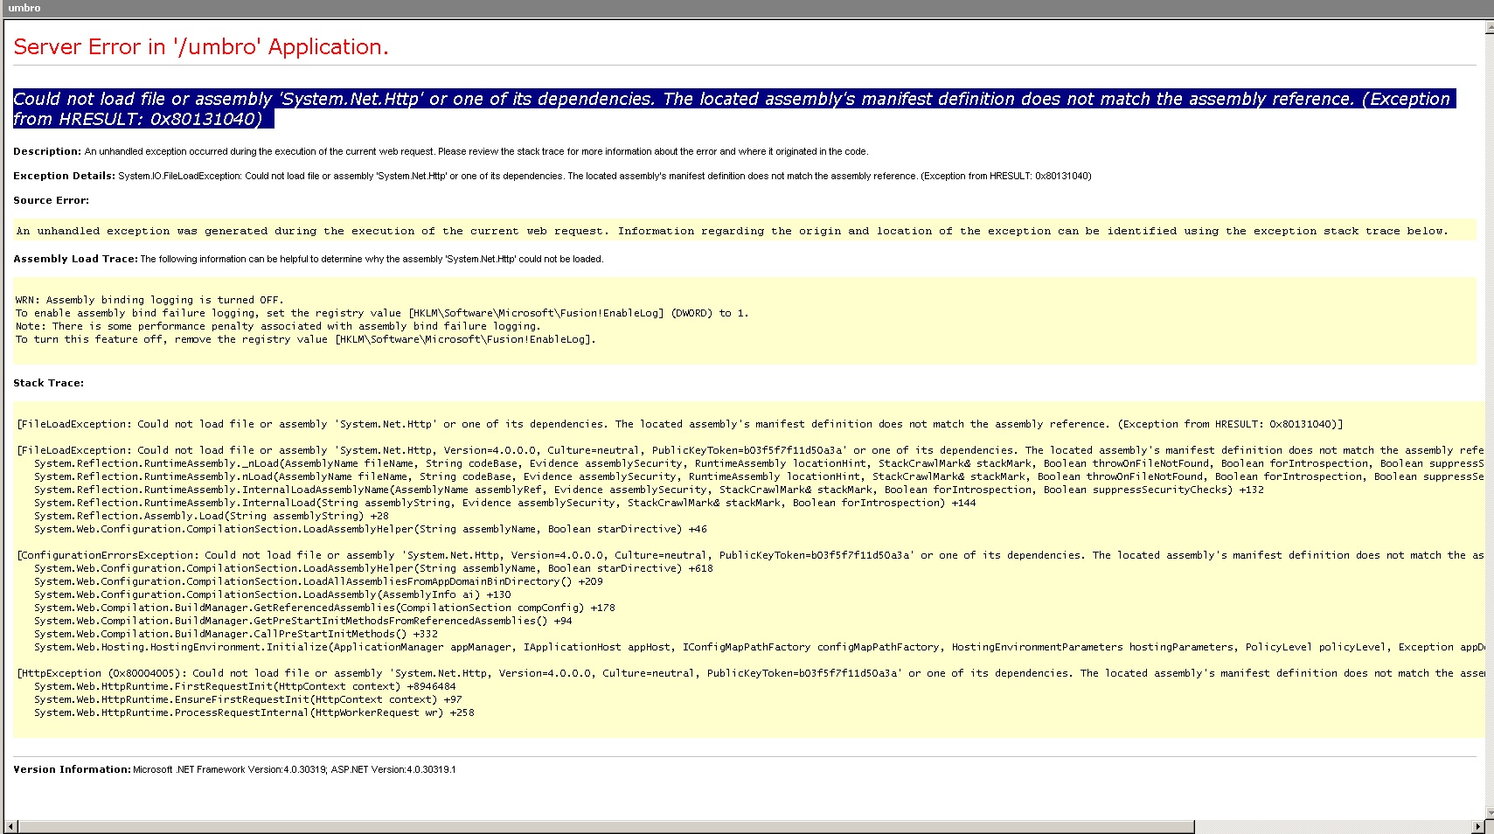Click the 'LoadAllAssembliesFromAppDomainBinDirectory() +209' line

point(319,581)
